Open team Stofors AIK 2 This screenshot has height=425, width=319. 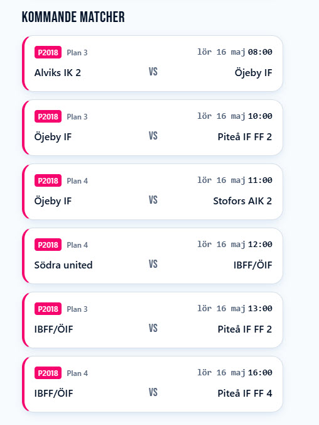point(242,201)
